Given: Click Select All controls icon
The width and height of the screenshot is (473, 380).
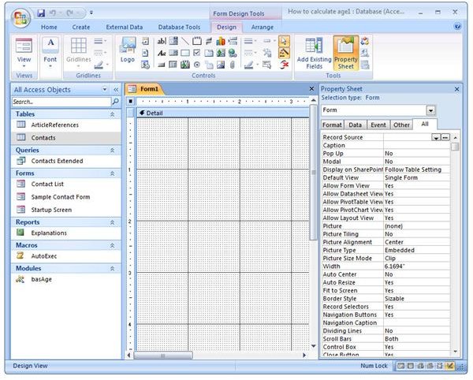Looking at the screenshot, I should tap(266, 65).
